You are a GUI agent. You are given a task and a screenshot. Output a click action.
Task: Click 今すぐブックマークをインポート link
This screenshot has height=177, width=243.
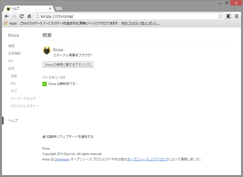(x=140, y=23)
